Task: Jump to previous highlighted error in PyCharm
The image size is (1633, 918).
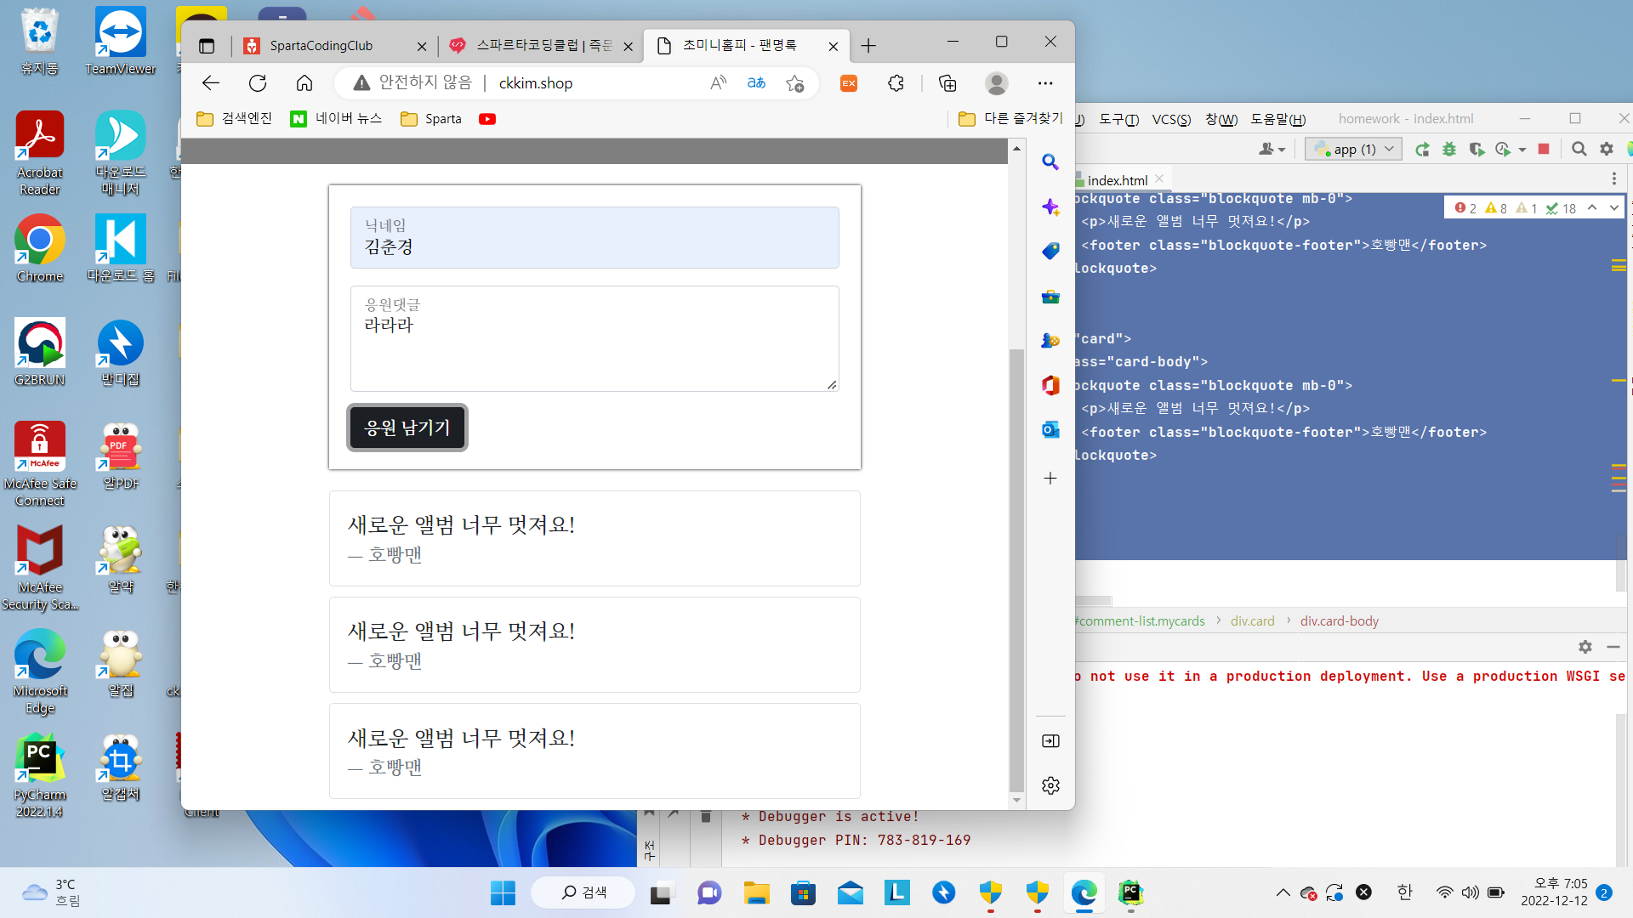Action: click(1592, 207)
